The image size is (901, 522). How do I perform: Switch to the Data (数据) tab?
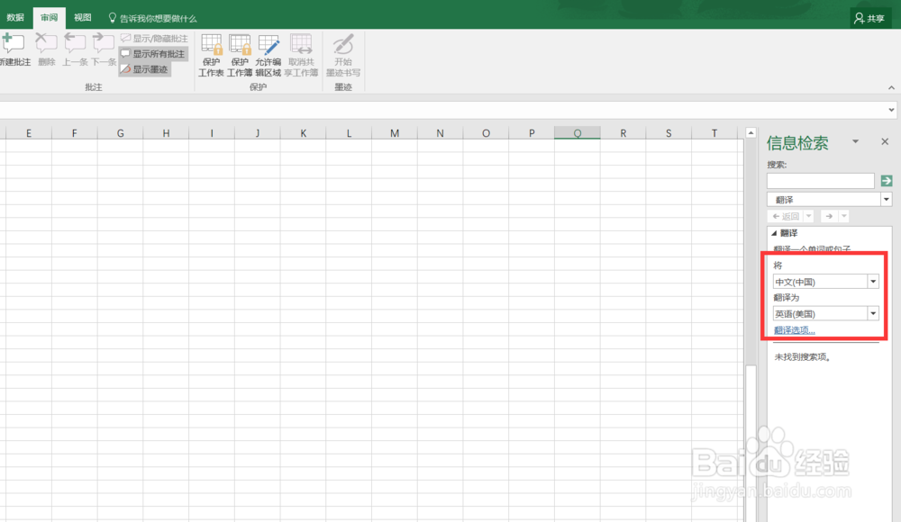click(x=15, y=18)
